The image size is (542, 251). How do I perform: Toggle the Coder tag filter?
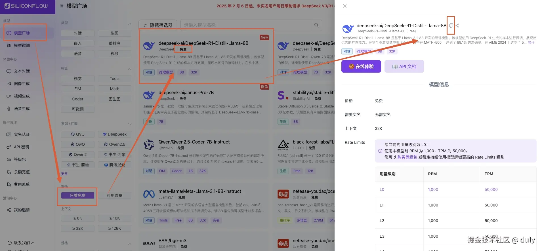click(78, 99)
